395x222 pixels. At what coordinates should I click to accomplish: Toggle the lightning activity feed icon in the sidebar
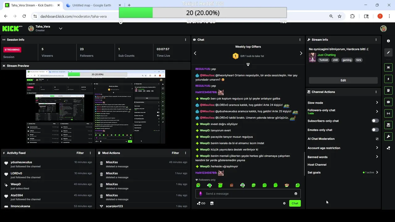coord(388,79)
